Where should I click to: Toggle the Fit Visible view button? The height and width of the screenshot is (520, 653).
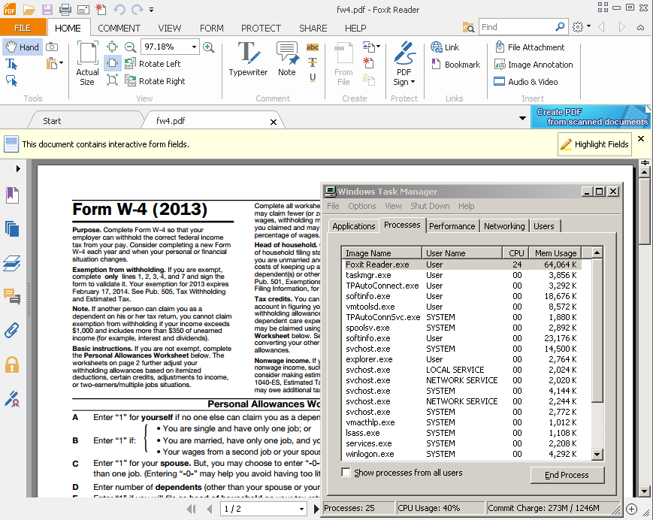tap(113, 80)
